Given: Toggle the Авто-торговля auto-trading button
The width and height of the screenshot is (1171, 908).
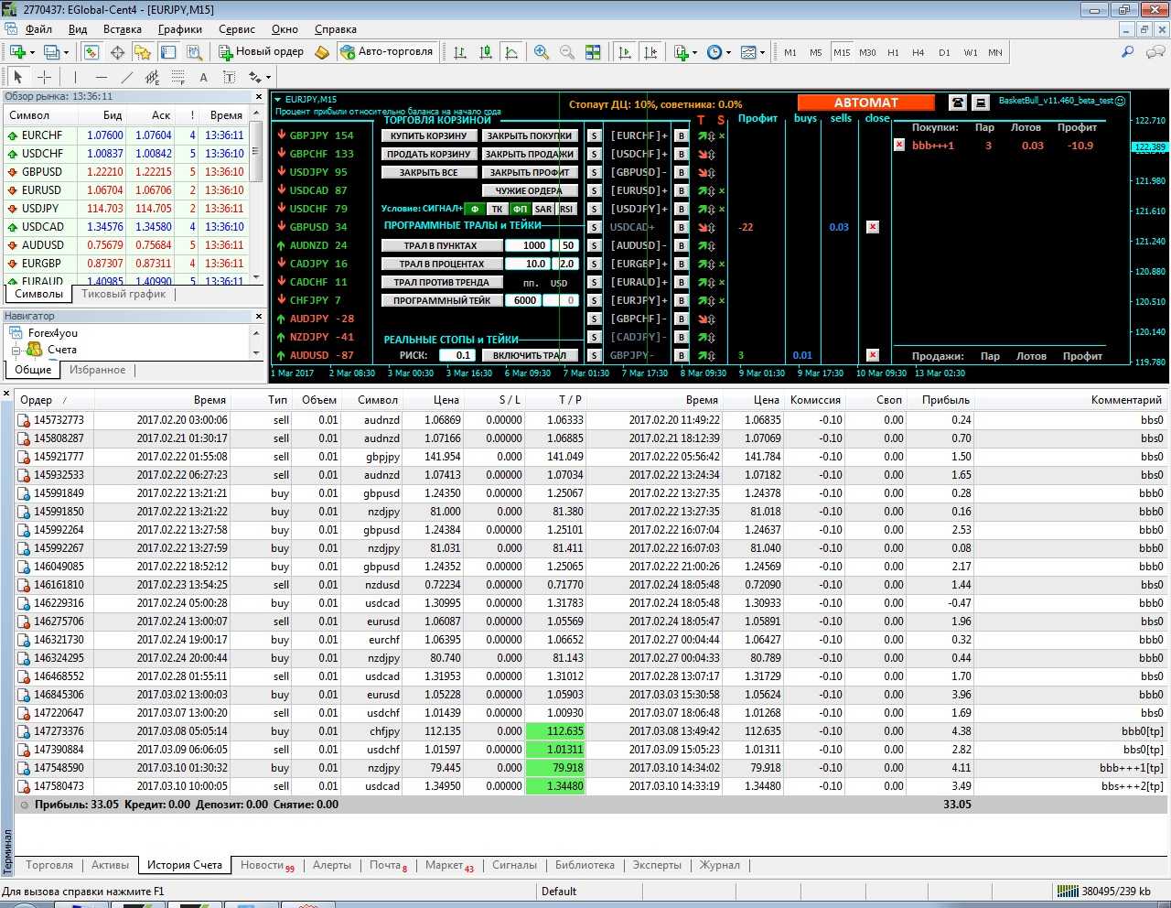Looking at the screenshot, I should (386, 52).
